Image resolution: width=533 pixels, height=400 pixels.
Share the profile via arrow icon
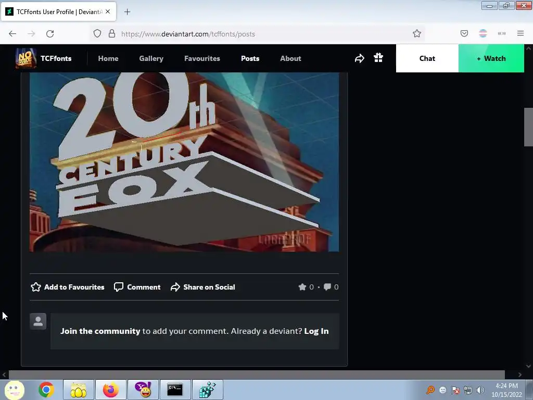pyautogui.click(x=359, y=58)
